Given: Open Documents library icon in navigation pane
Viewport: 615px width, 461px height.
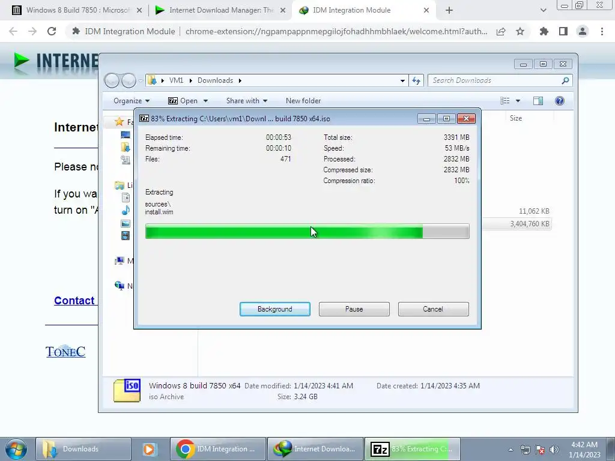Looking at the screenshot, I should [x=126, y=197].
